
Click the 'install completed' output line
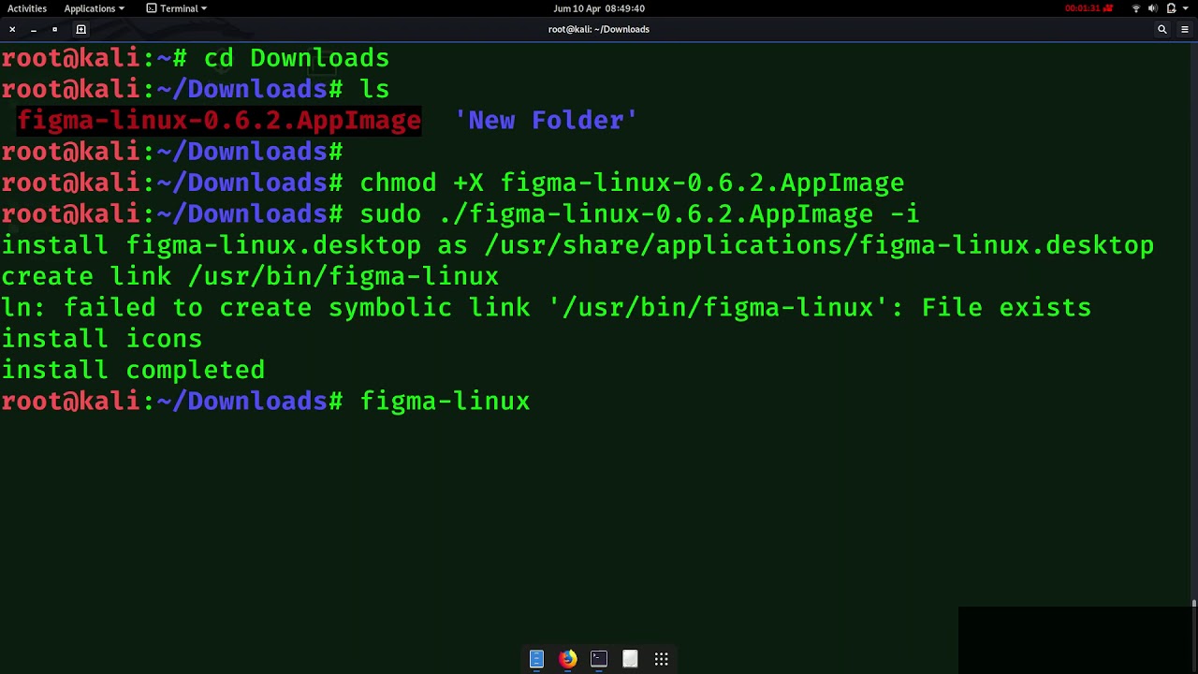pyautogui.click(x=133, y=371)
